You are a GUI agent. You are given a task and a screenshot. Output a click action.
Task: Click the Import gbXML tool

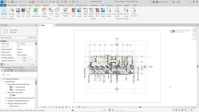point(91,12)
